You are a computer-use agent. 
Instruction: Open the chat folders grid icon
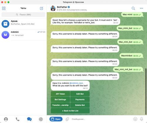pos(4,8)
